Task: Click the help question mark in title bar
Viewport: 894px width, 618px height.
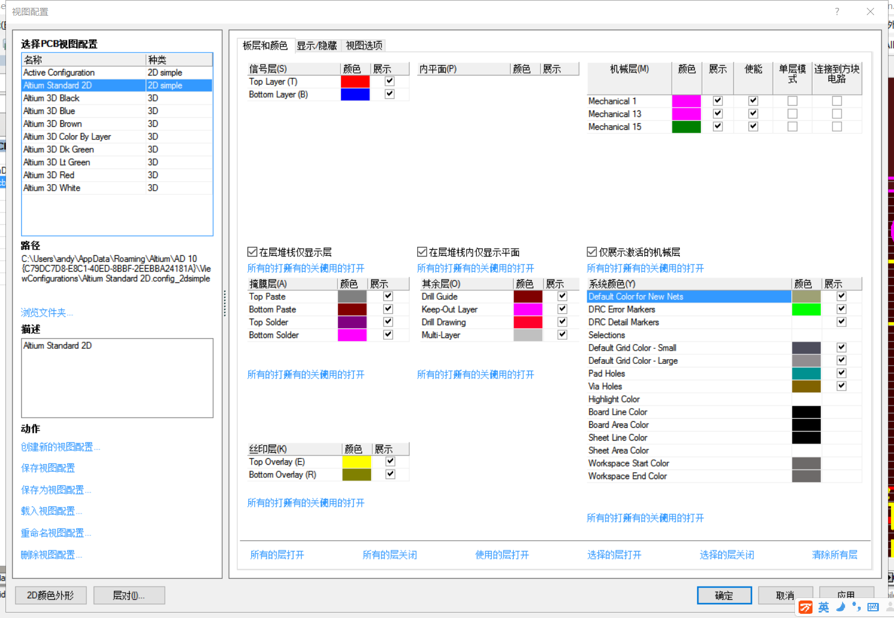Action: click(x=837, y=11)
